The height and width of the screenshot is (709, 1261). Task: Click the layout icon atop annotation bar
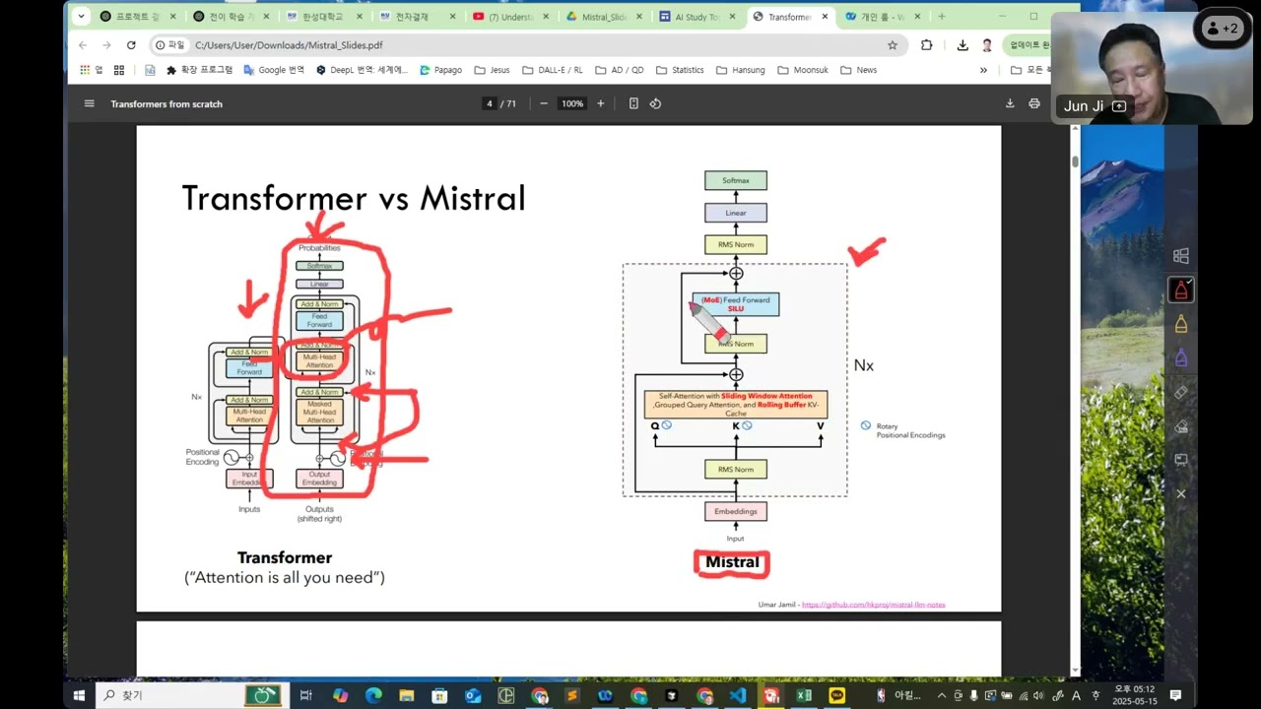pyautogui.click(x=1180, y=256)
